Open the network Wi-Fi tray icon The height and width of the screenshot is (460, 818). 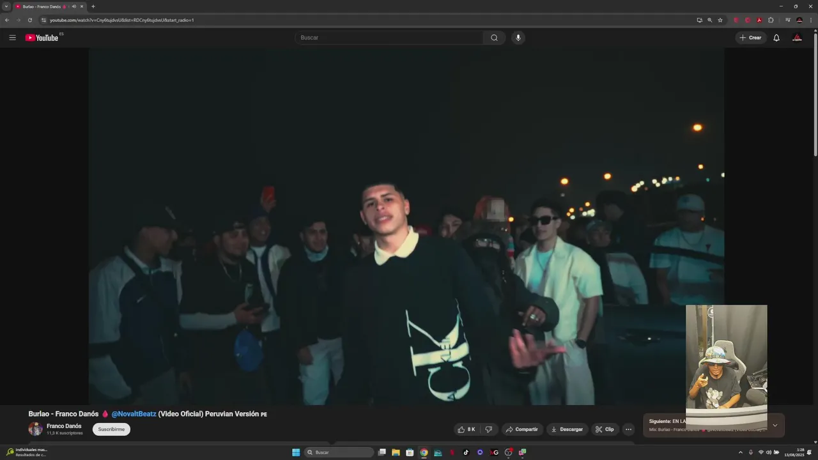point(760,452)
